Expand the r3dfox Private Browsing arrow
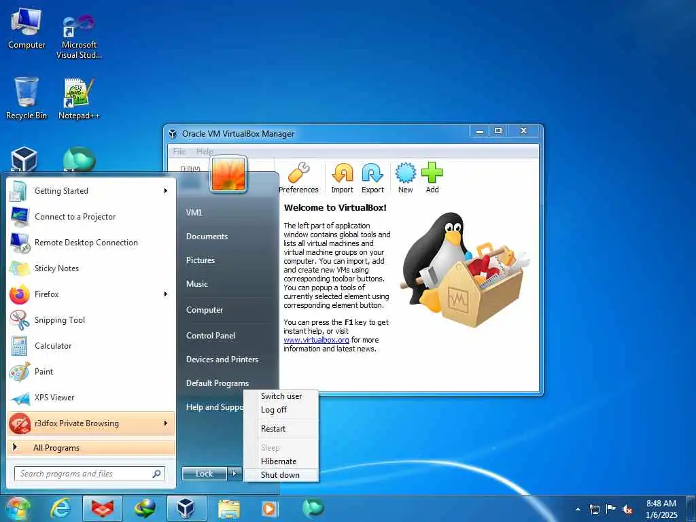This screenshot has height=522, width=696. (166, 423)
